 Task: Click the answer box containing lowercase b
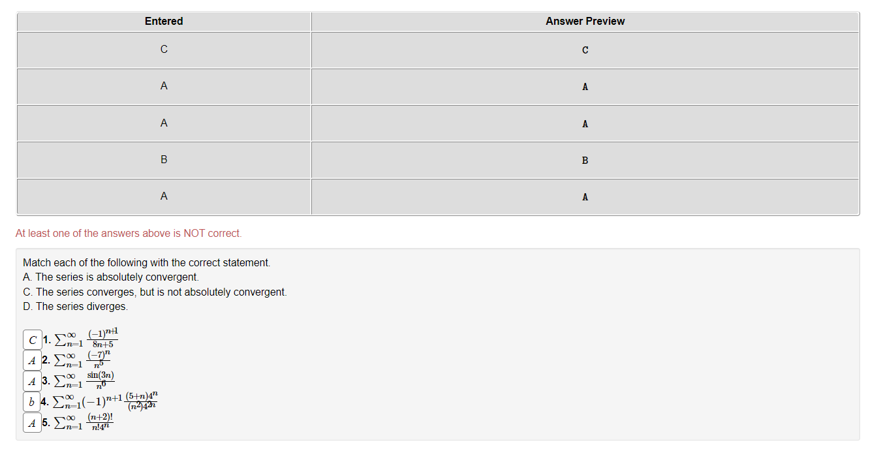tap(31, 401)
